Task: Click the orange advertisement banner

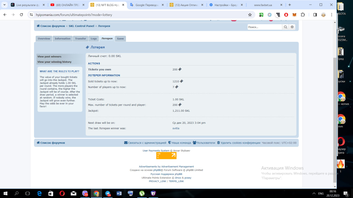Action: coord(166,156)
